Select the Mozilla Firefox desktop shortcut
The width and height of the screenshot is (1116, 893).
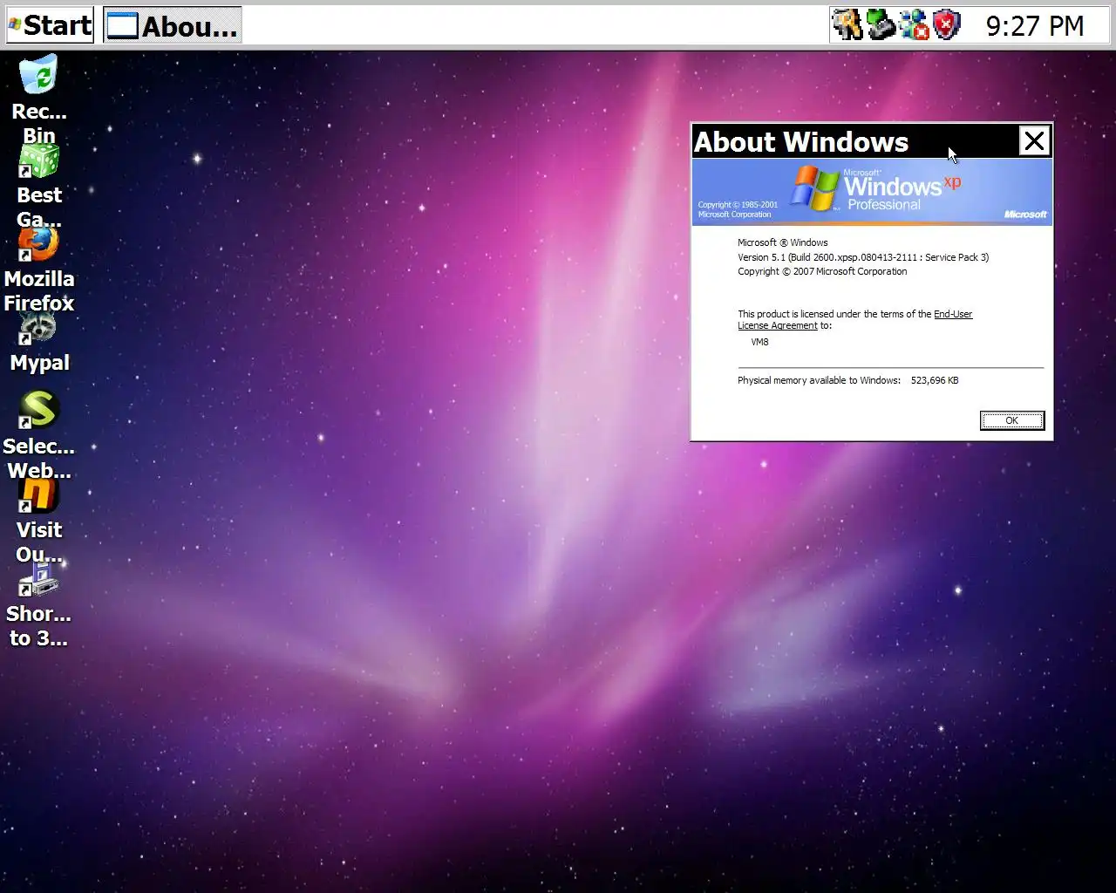coord(38,244)
